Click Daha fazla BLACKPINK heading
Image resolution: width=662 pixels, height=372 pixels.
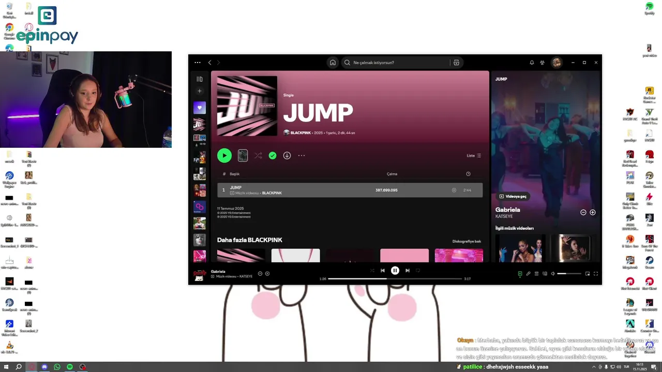[x=250, y=240]
